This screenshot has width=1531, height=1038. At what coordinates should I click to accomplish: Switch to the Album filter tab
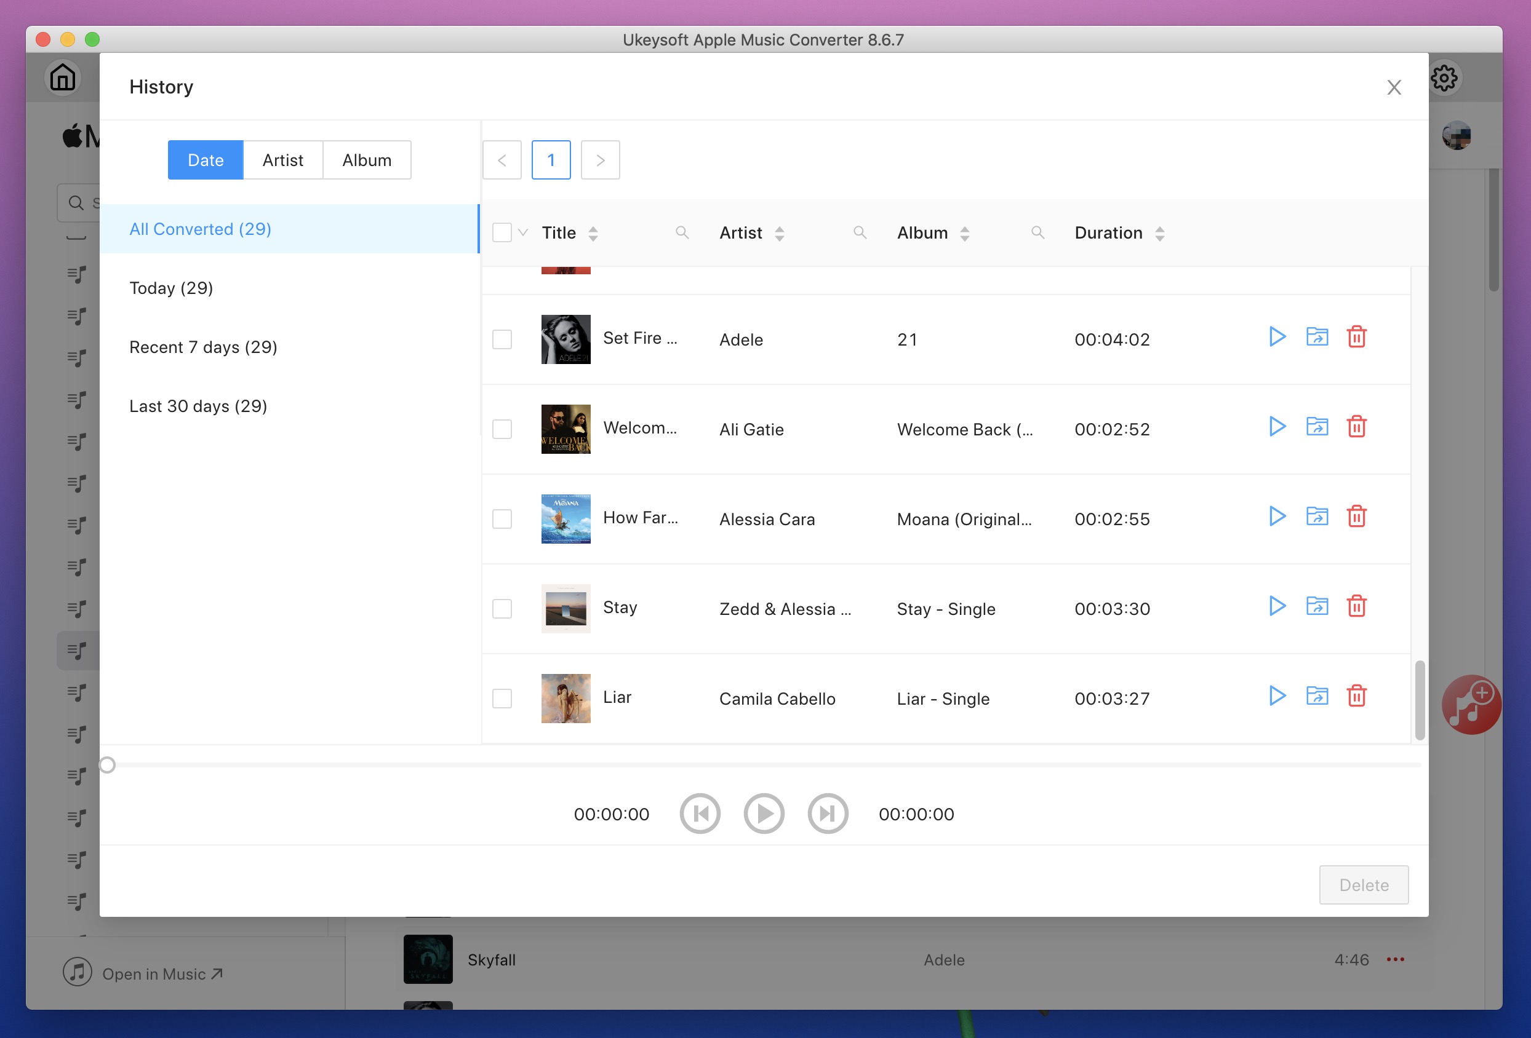[366, 160]
